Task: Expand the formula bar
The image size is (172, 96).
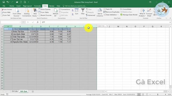Action: tap(170, 22)
